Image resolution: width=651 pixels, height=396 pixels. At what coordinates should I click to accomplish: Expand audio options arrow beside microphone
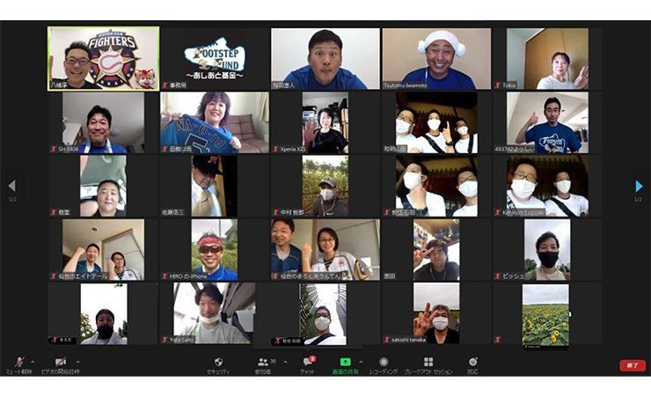coord(33,362)
